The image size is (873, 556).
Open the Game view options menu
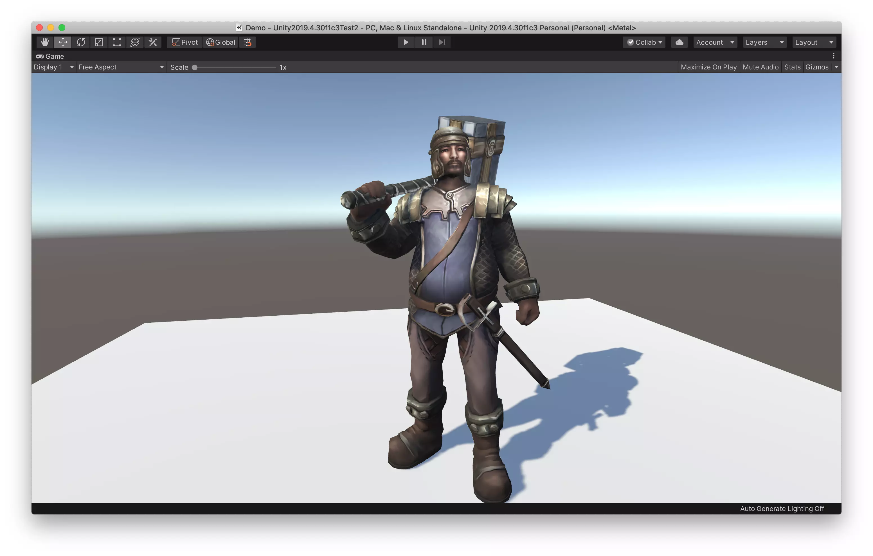coord(833,56)
